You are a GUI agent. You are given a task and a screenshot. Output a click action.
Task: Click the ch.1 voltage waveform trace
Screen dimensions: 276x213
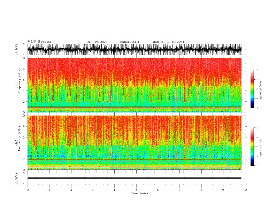tap(134, 49)
